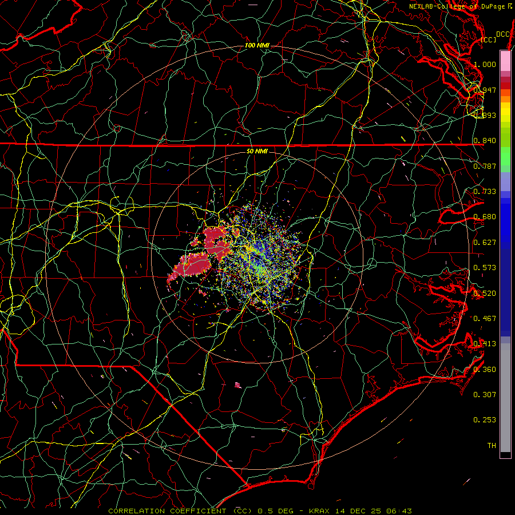This screenshot has height=515, width=515.
Task: Select the 0.573 scale value
Action: [485, 267]
